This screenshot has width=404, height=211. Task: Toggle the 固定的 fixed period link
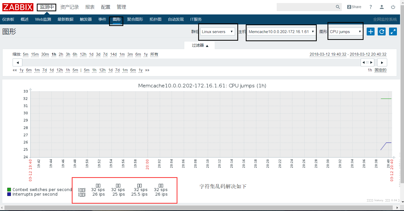pyautogui.click(x=381, y=70)
